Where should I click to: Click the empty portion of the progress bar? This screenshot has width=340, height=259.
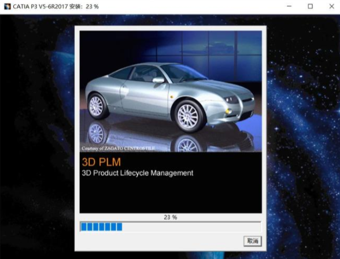point(191,227)
